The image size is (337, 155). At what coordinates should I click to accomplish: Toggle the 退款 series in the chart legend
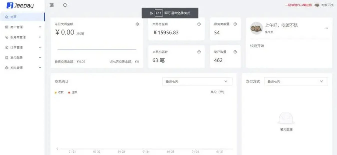[73, 92]
